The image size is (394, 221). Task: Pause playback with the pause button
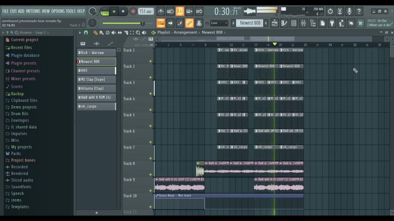(x=114, y=12)
